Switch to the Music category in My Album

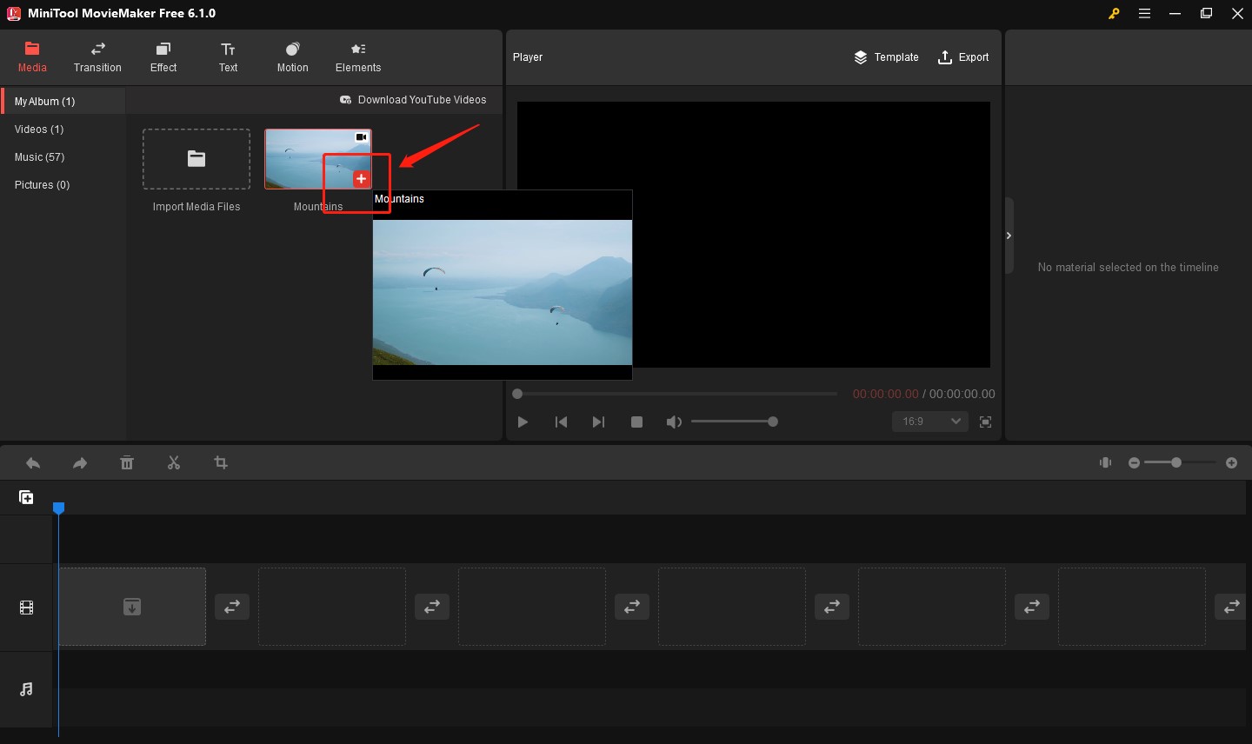[39, 156]
